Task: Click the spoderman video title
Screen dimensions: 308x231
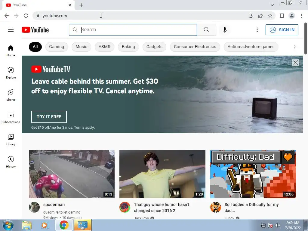Action: click(54, 205)
